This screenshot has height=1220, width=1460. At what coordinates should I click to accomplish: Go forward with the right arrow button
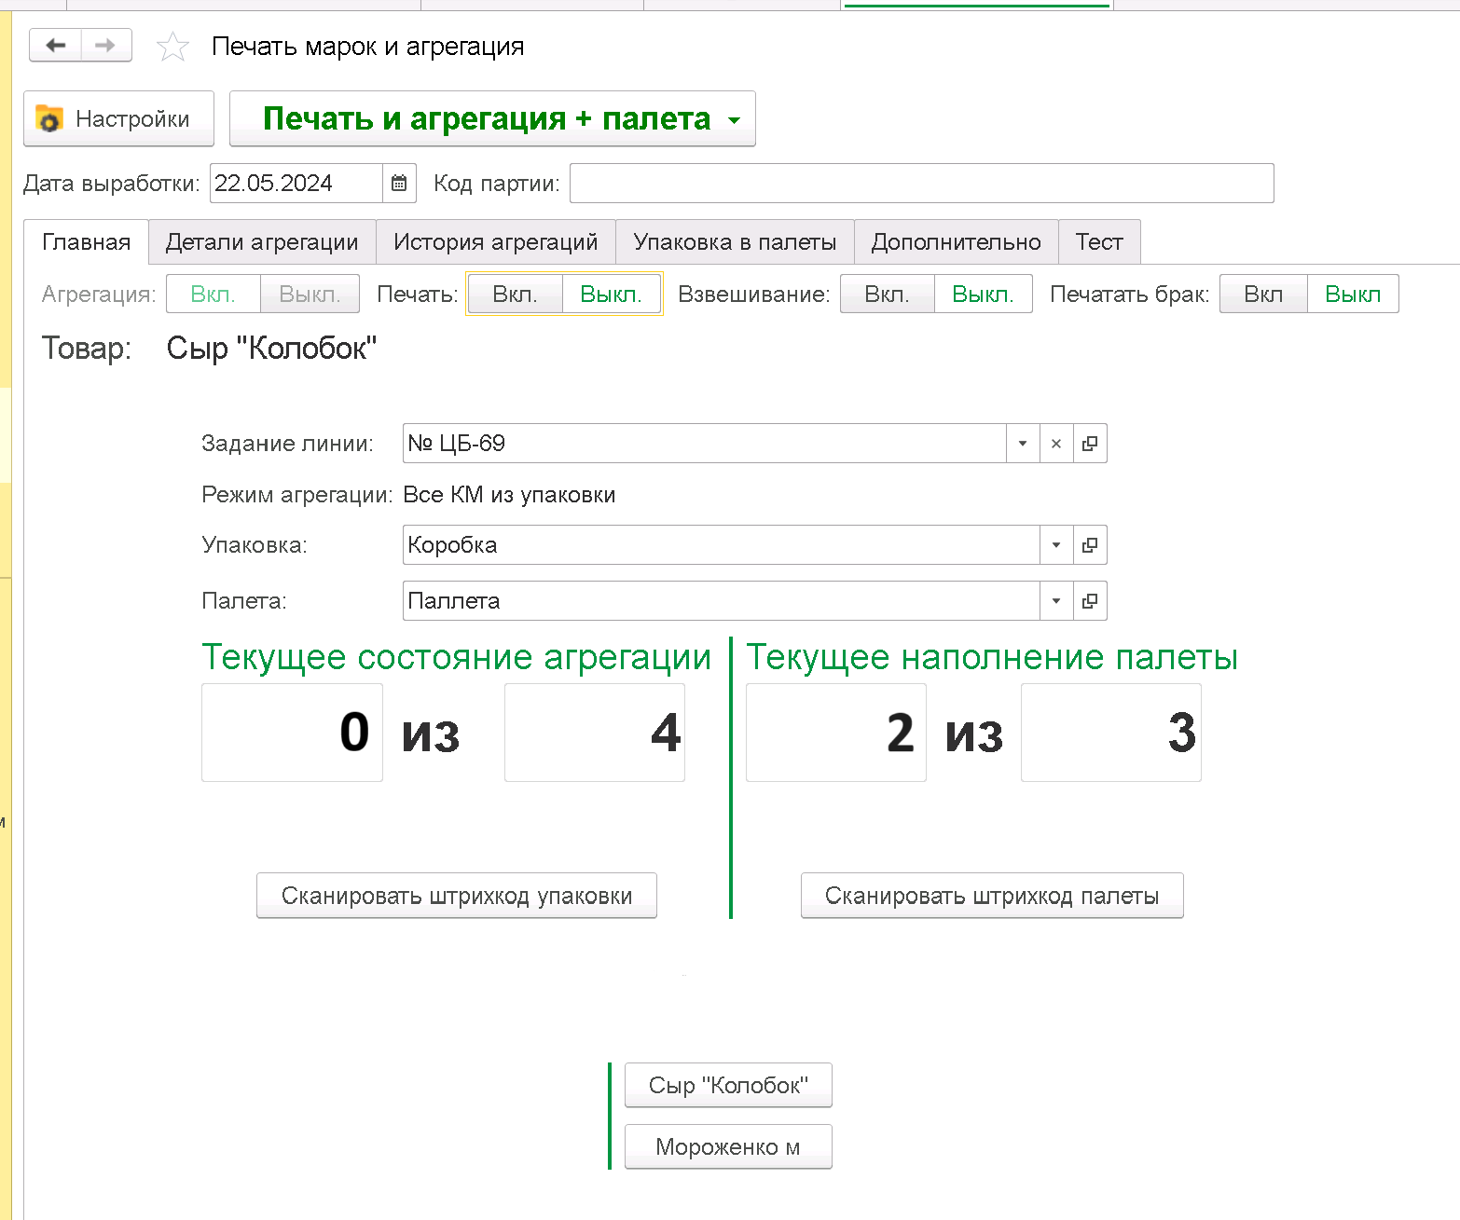[x=106, y=45]
